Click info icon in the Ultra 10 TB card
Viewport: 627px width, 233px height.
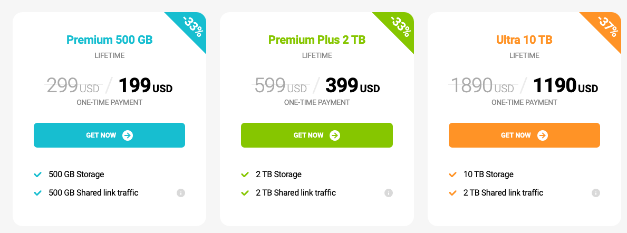click(596, 193)
